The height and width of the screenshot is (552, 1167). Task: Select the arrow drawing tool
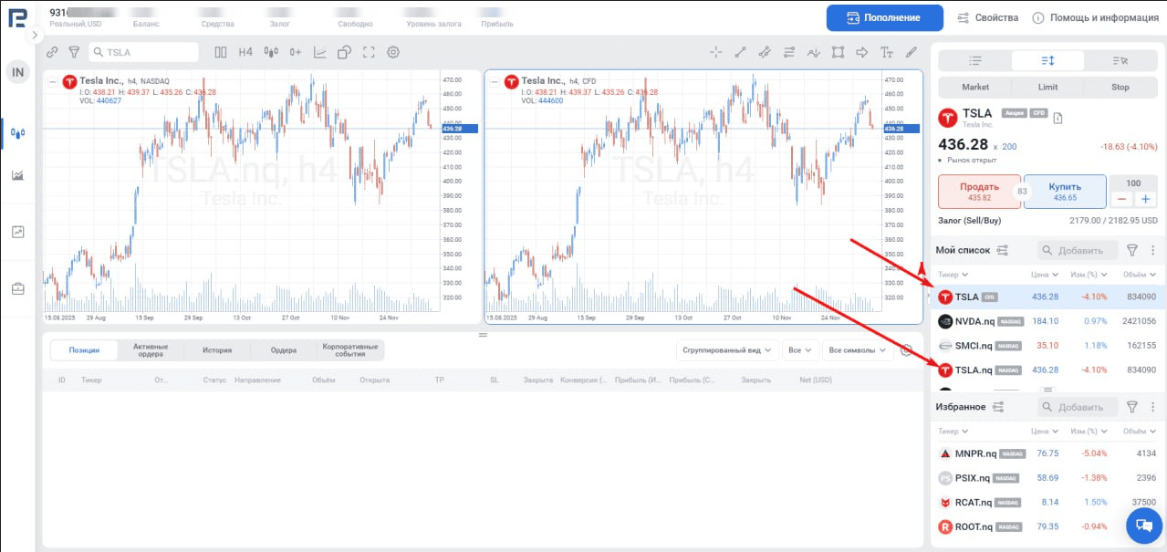(862, 52)
